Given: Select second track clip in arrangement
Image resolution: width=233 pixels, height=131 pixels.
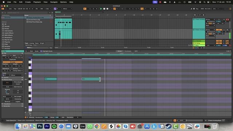Looking at the screenshot, I should (x=63, y=34).
